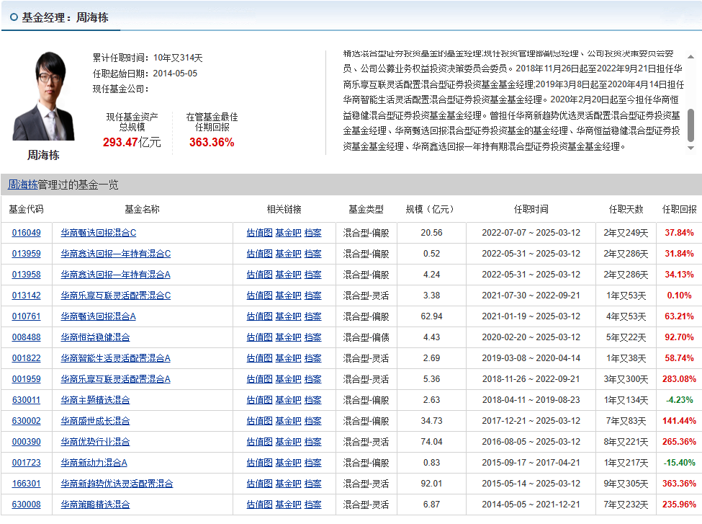The image size is (702, 524).
Task: Open 基金吧 for fund 013958
Action: click(288, 275)
